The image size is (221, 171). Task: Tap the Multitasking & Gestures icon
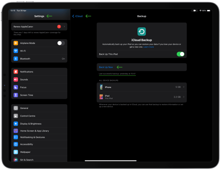pyautogui.click(x=16, y=137)
